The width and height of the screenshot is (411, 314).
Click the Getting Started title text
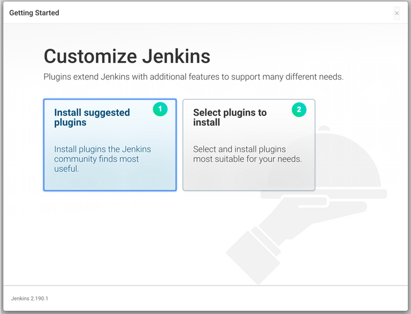click(x=34, y=13)
